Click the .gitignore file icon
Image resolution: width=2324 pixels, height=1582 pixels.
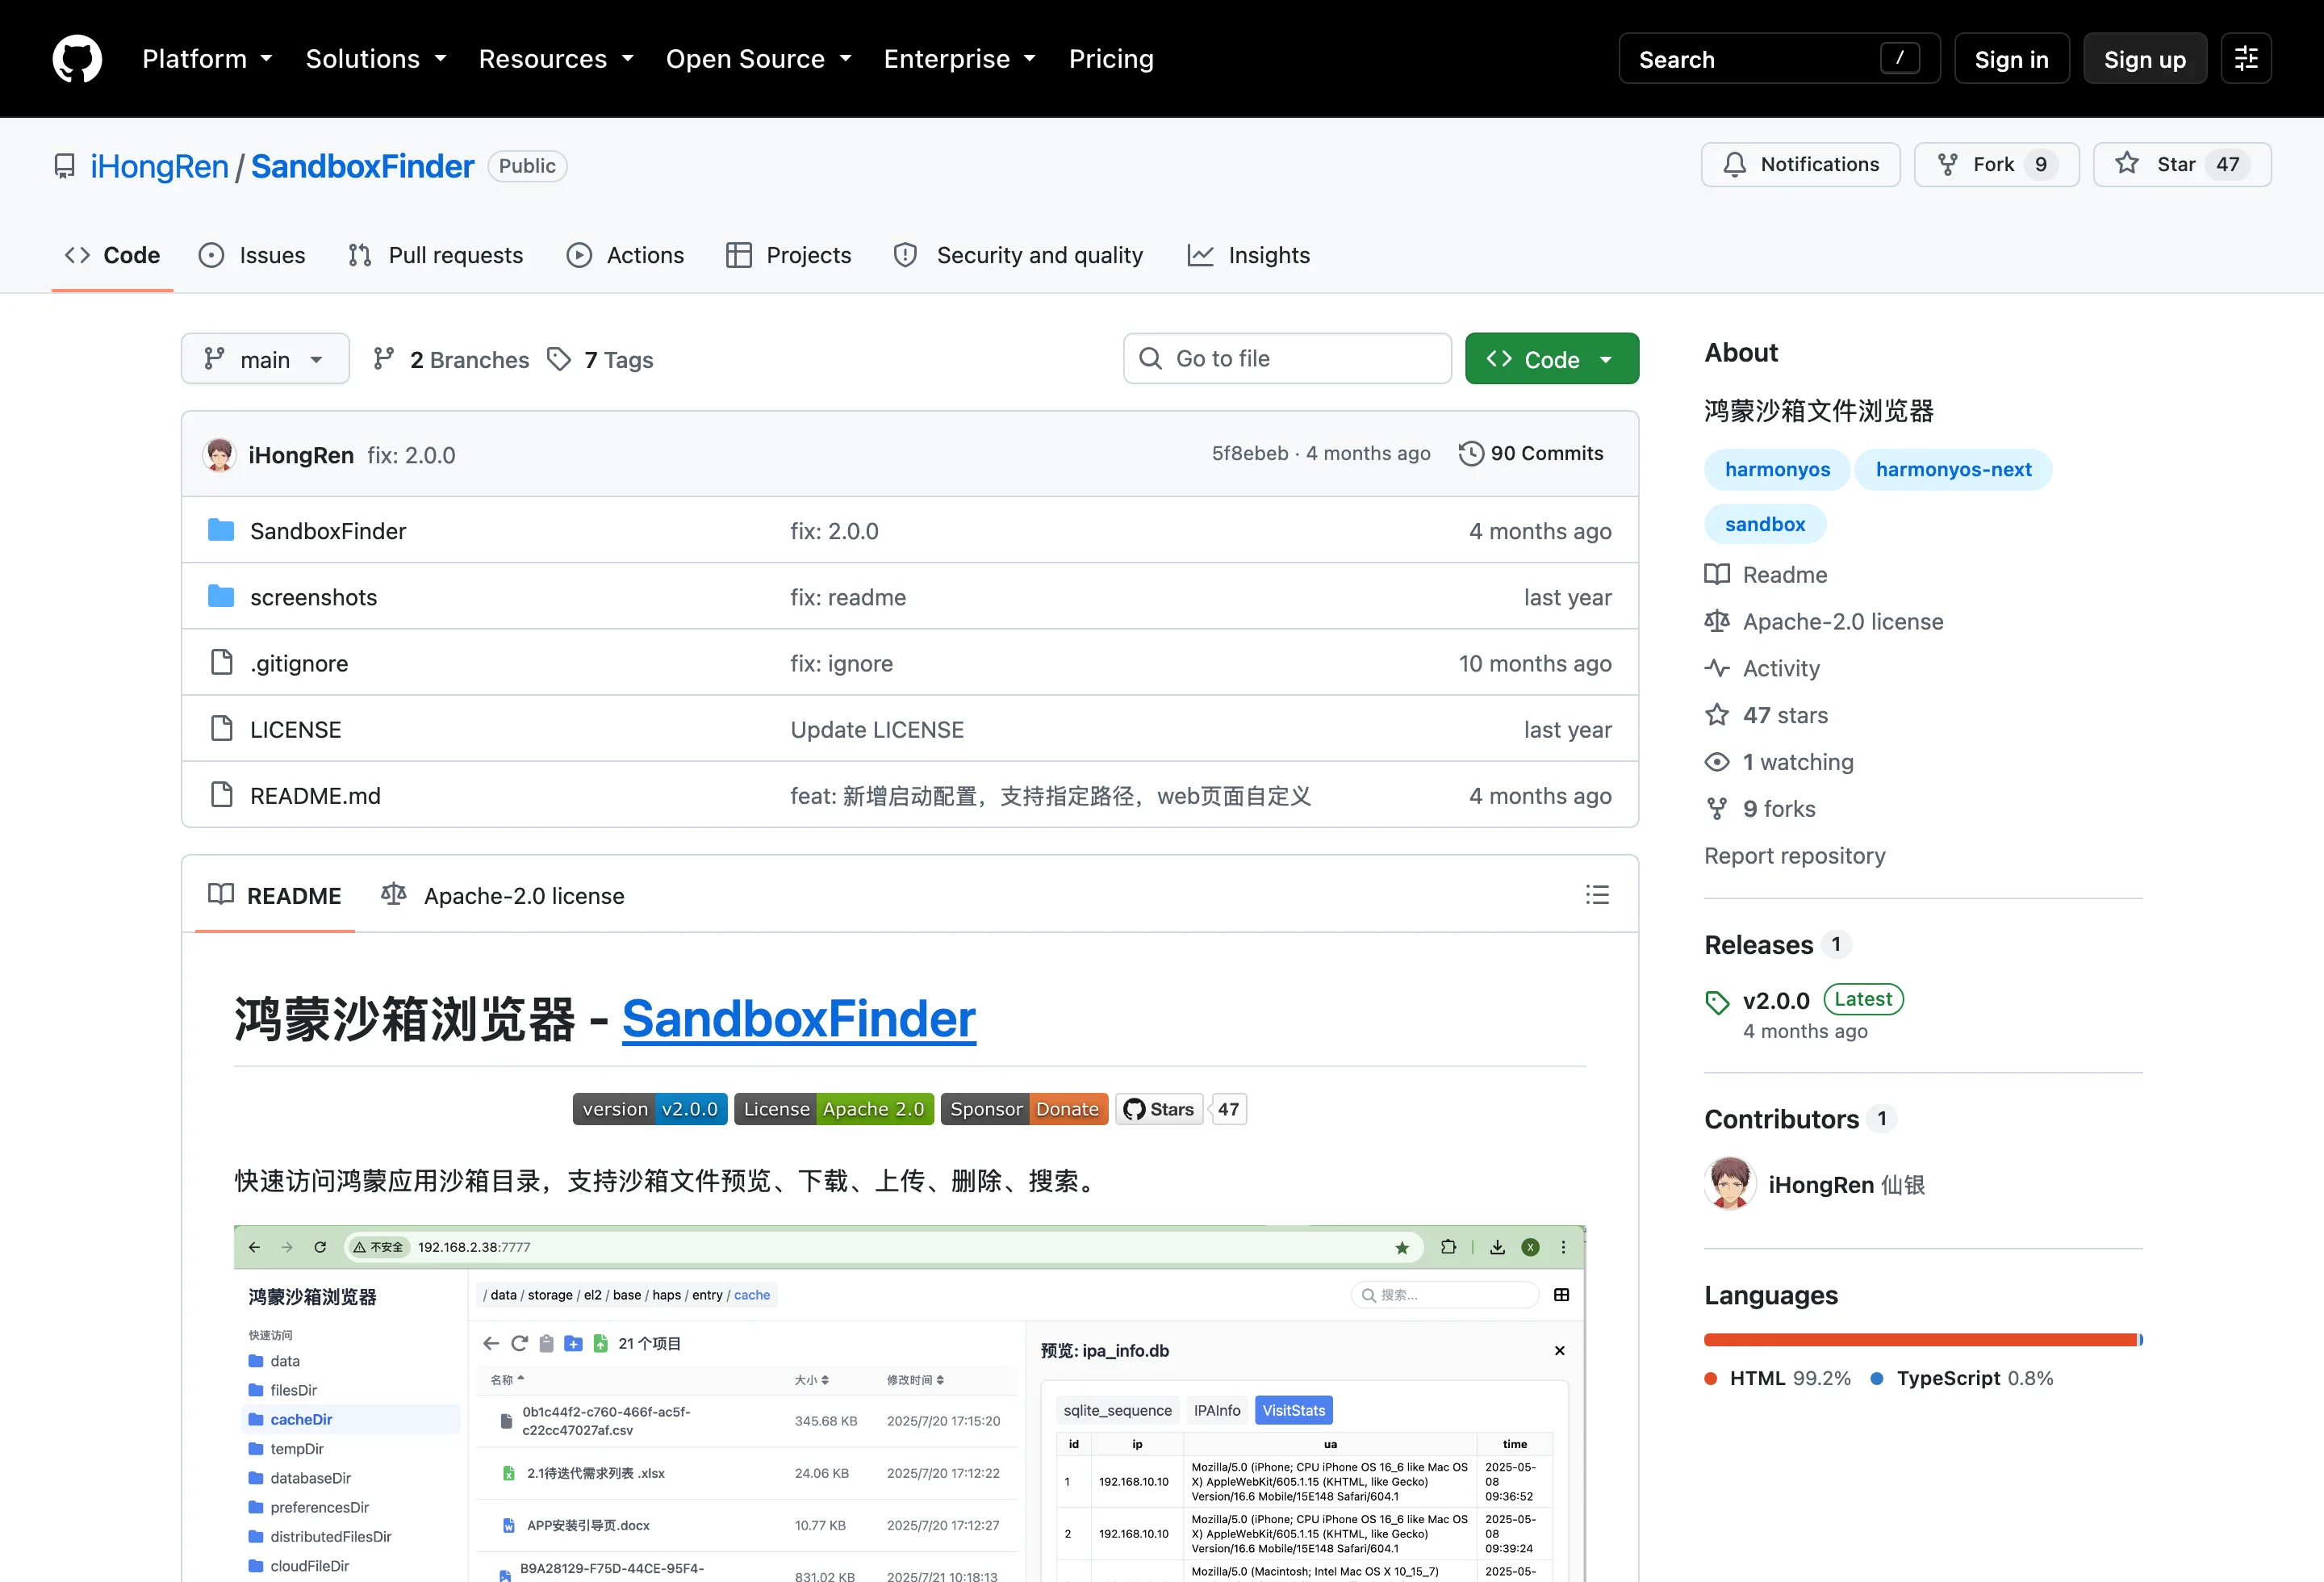click(221, 662)
